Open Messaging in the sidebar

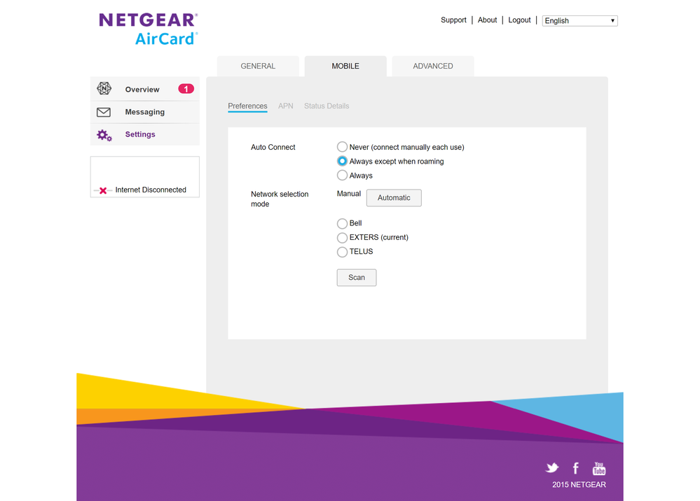pyautogui.click(x=144, y=112)
